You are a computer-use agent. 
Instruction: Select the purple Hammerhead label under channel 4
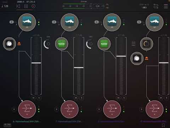tap(111, 121)
